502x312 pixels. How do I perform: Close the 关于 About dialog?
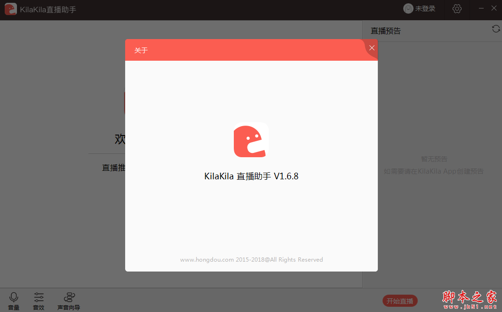pos(372,48)
